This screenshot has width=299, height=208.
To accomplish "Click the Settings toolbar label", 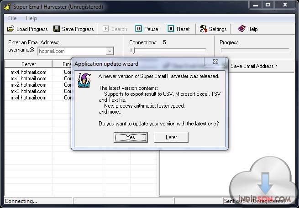I will 218,29.
